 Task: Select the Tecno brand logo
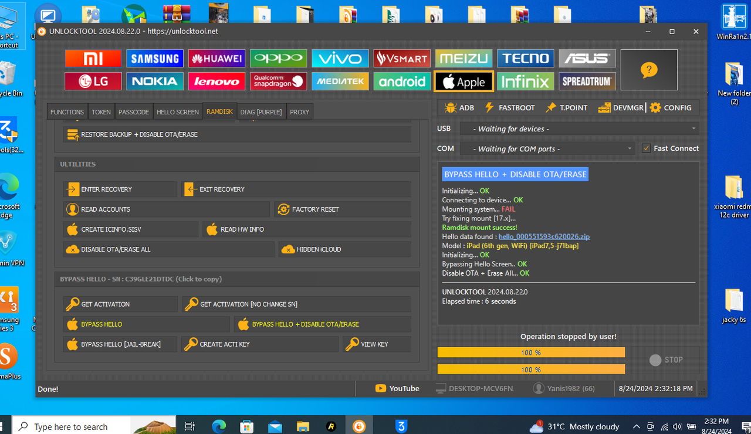click(526, 58)
